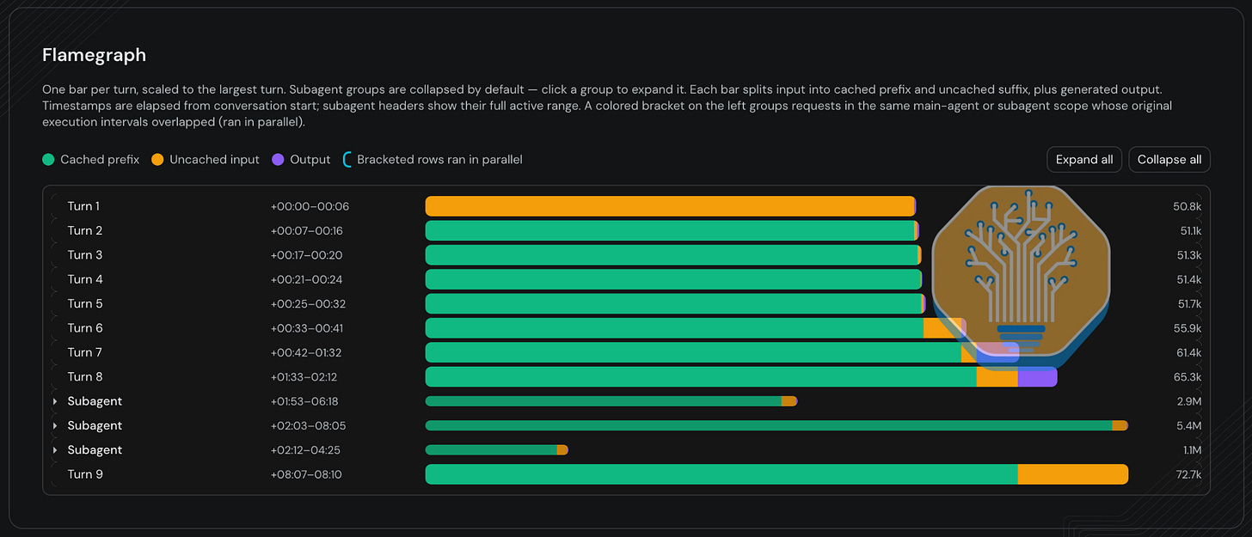Expand the Subagent group with 1.1M tokens

tap(55, 450)
